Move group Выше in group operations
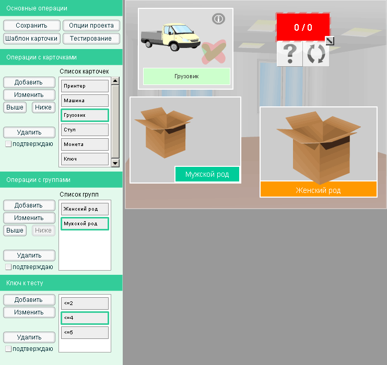 point(15,230)
